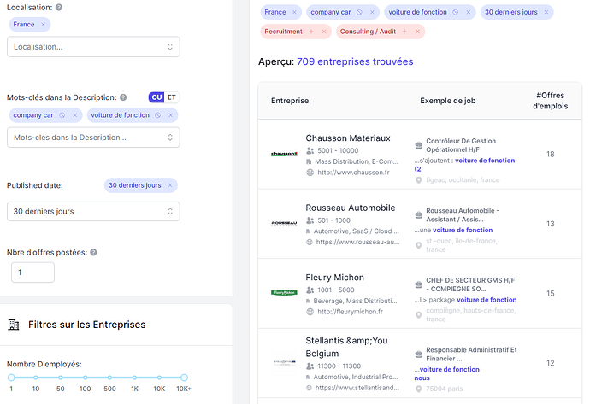Click the Exemple de job column header
This screenshot has width=590, height=404.
(448, 101)
